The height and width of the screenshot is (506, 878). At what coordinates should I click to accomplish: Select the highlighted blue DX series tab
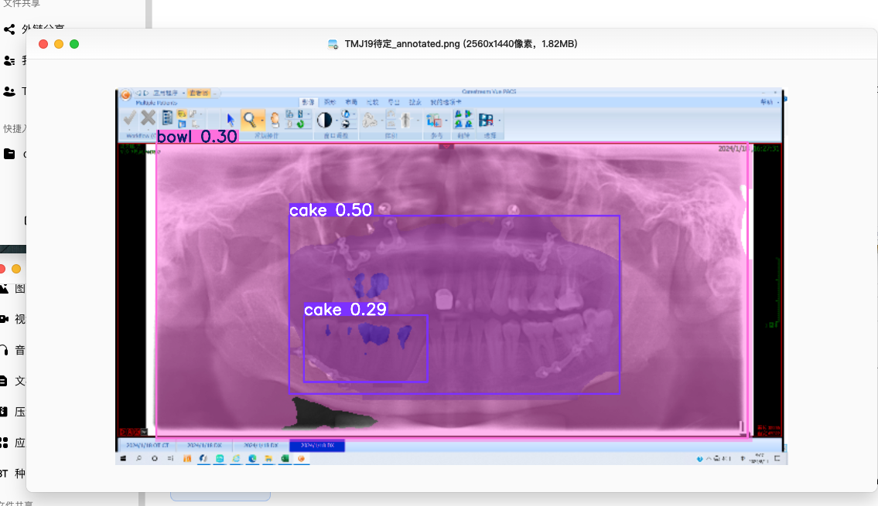coord(317,446)
